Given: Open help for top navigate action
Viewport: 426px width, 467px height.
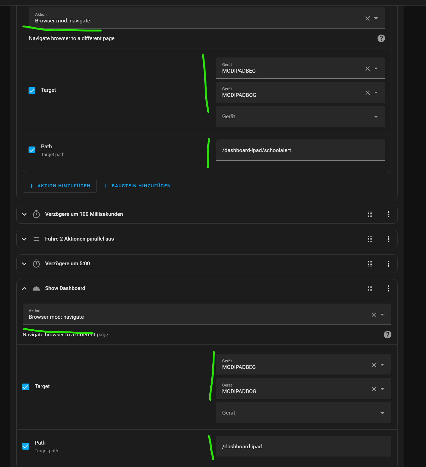Looking at the screenshot, I should pyautogui.click(x=381, y=38).
